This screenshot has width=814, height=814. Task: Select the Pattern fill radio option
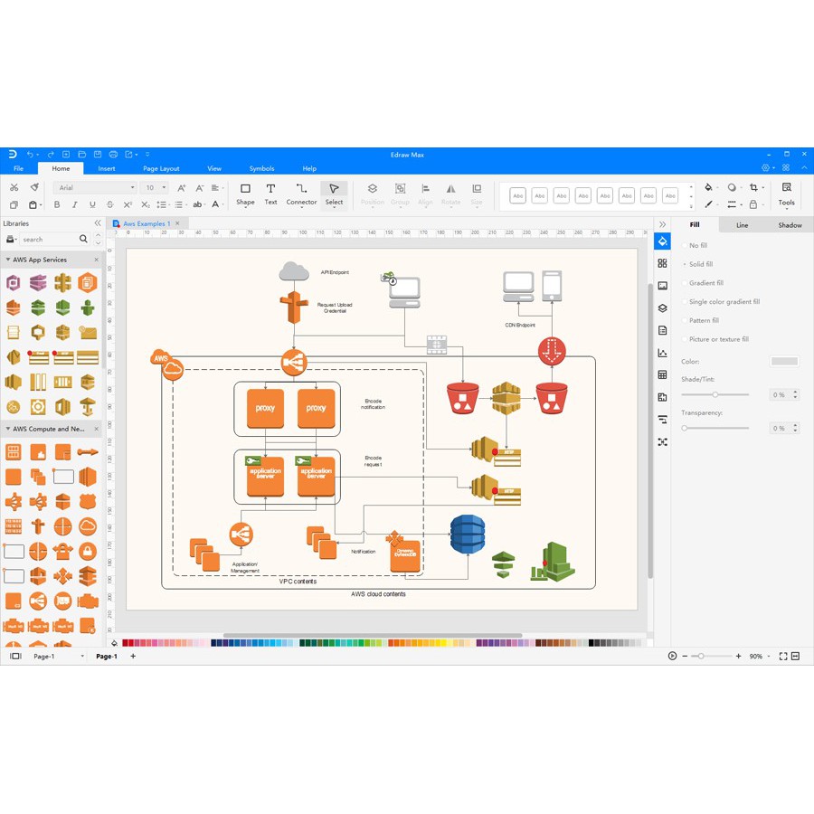[701, 320]
